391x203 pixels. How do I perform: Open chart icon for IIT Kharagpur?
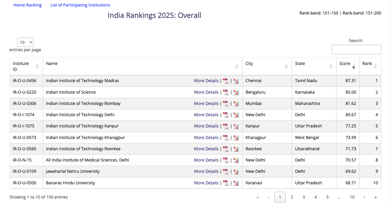[236, 138]
